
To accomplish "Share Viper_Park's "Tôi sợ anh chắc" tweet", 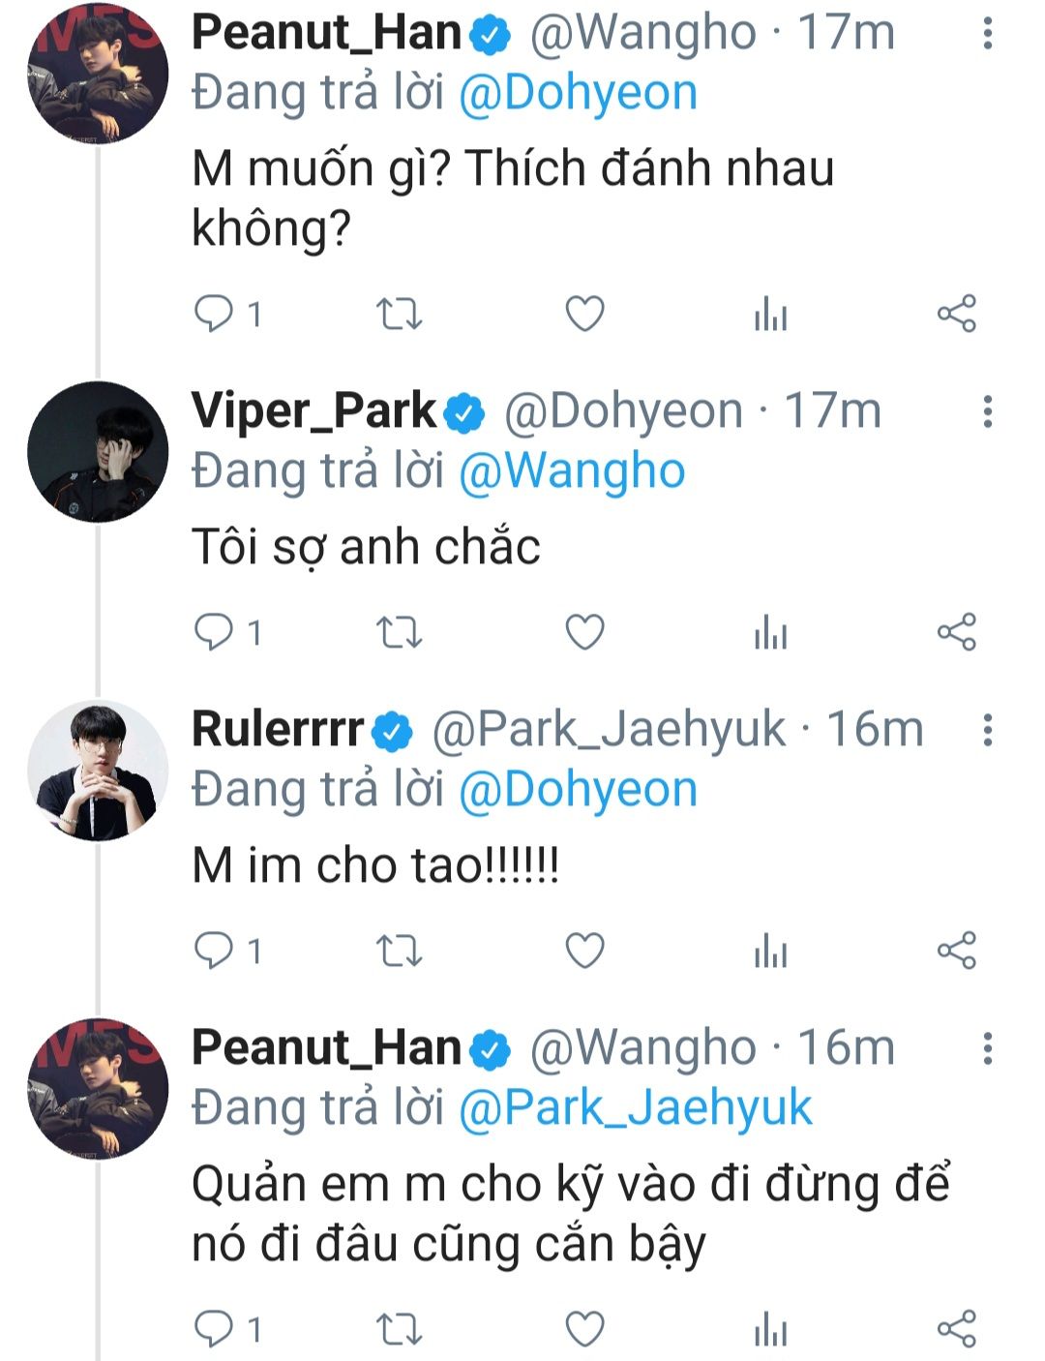I will [956, 633].
